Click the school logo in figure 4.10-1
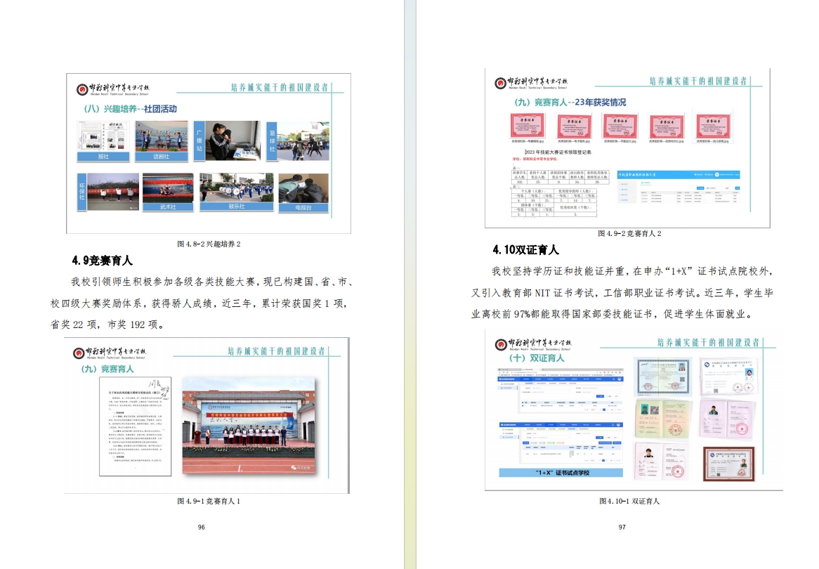This screenshot has width=819, height=569. [532, 344]
